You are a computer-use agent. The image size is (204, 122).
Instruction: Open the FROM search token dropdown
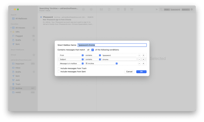pos(167,10)
